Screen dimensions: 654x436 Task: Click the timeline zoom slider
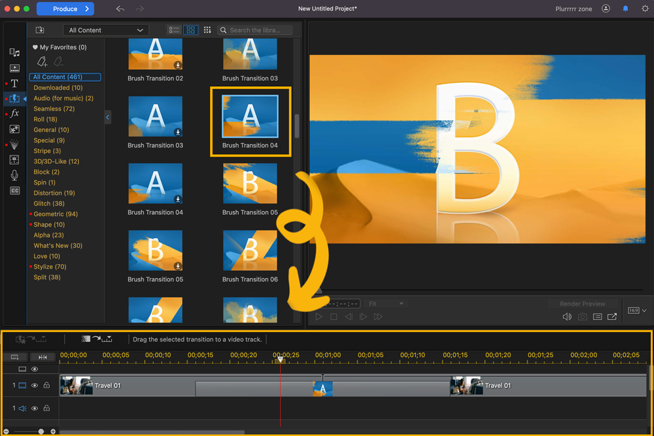tap(41, 431)
